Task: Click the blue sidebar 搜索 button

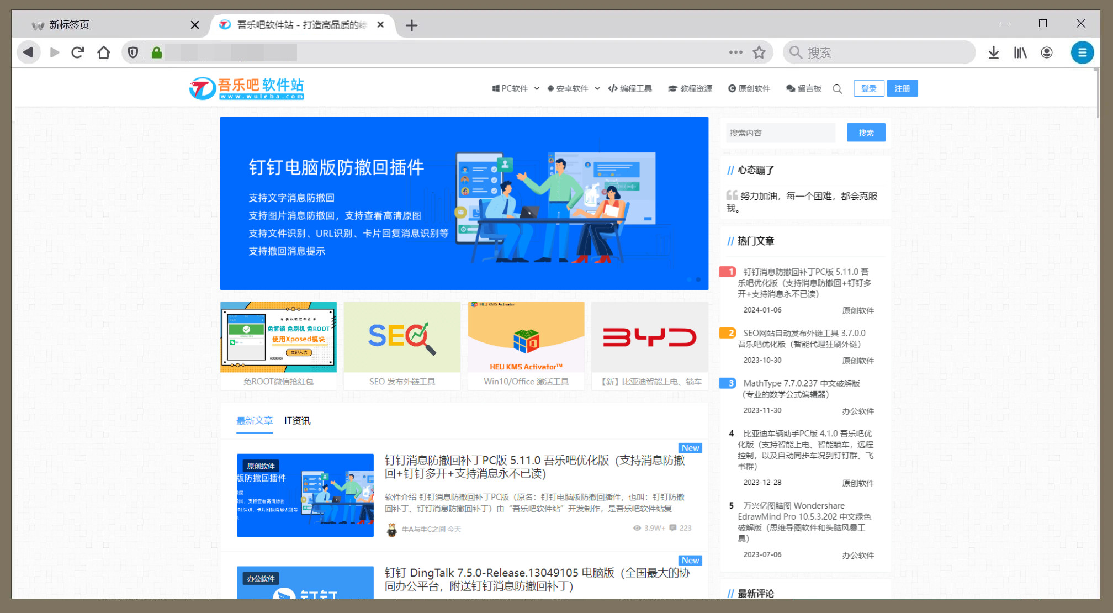Action: pos(866,133)
